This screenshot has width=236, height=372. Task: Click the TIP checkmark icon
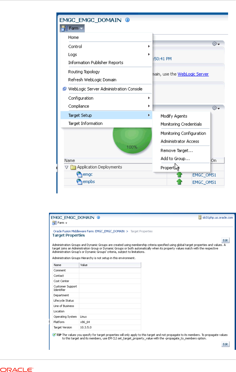click(54, 335)
